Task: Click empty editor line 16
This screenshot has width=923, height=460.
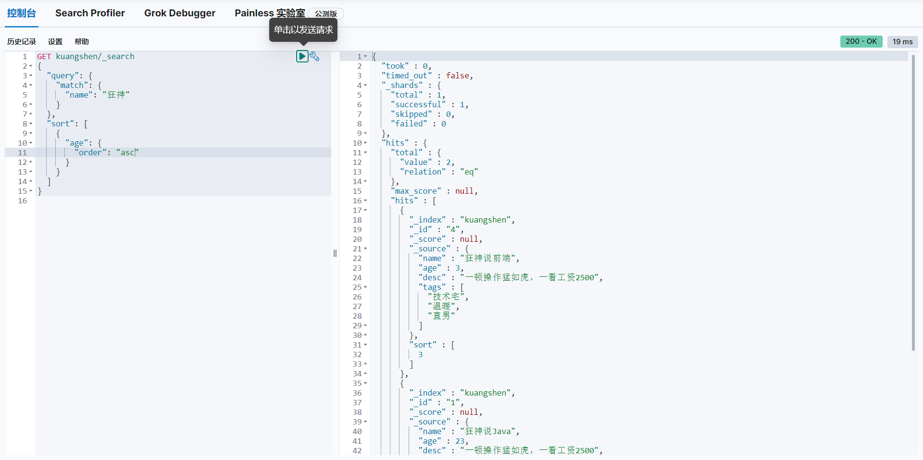Action: [x=183, y=200]
